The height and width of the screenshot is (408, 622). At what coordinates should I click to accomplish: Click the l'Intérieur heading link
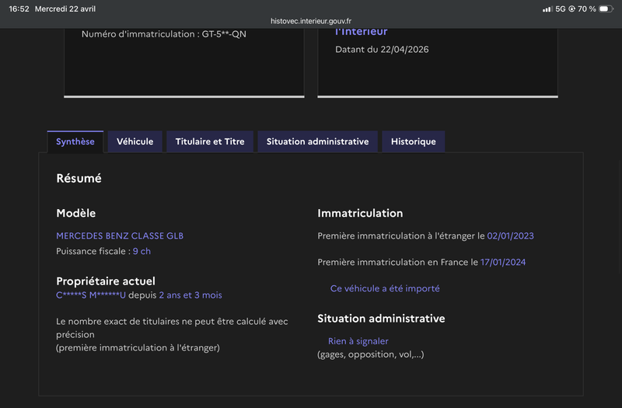(361, 32)
